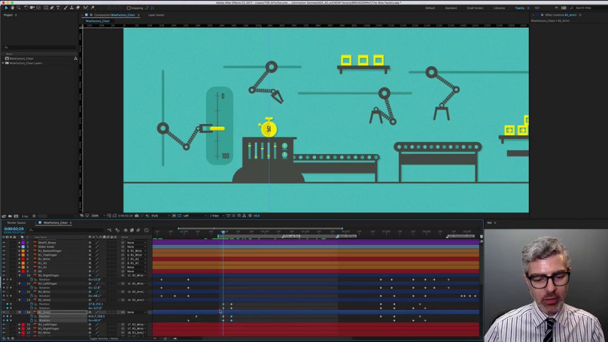The height and width of the screenshot is (342, 608).
Task: Click the frame blending icon in timeline
Action: coord(132,230)
